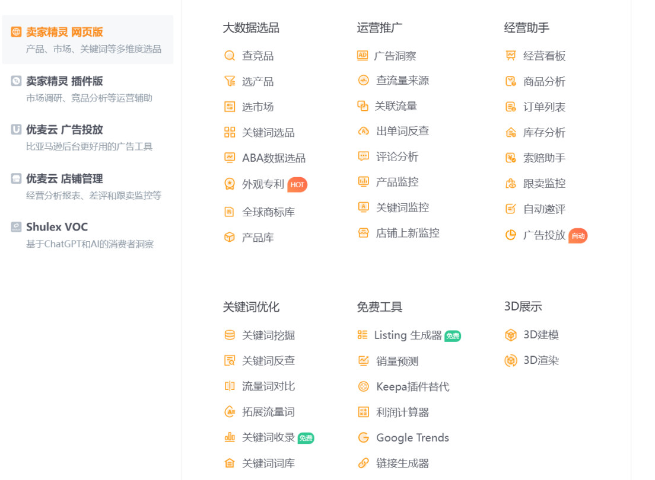
Task: Open the 利润计算器 link
Action: point(402,412)
